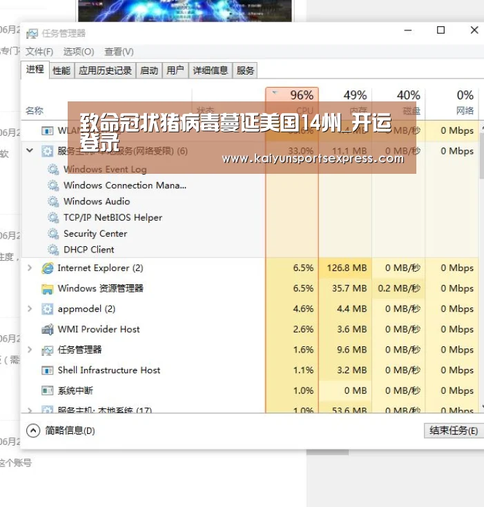The height and width of the screenshot is (507, 484).
Task: Click the 1.6% CPU cell for 任务管理器
Action: (292, 350)
